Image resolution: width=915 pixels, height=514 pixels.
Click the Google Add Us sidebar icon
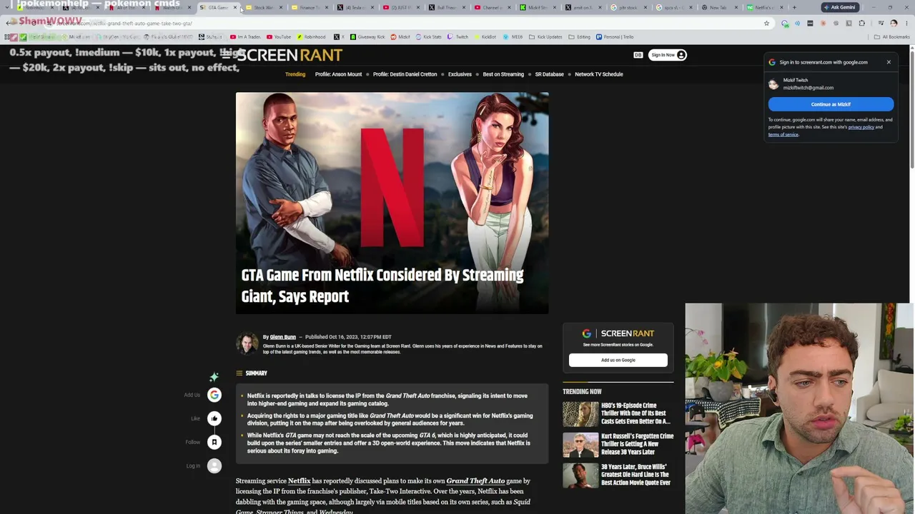(x=214, y=395)
